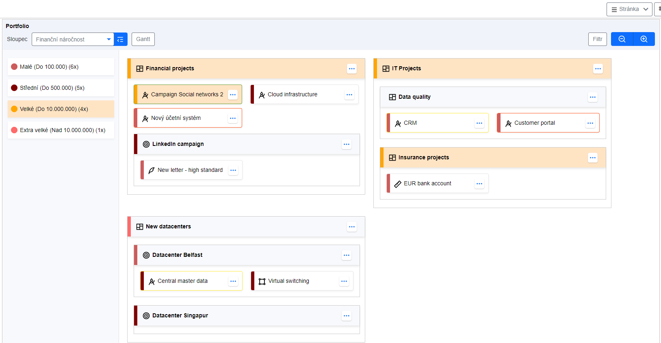Click the IT Projects grid icon
The image size is (661, 343).
(x=386, y=69)
